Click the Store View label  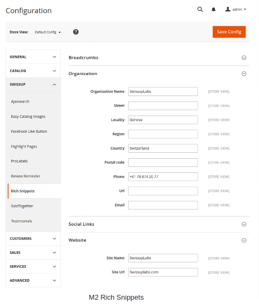(19, 32)
